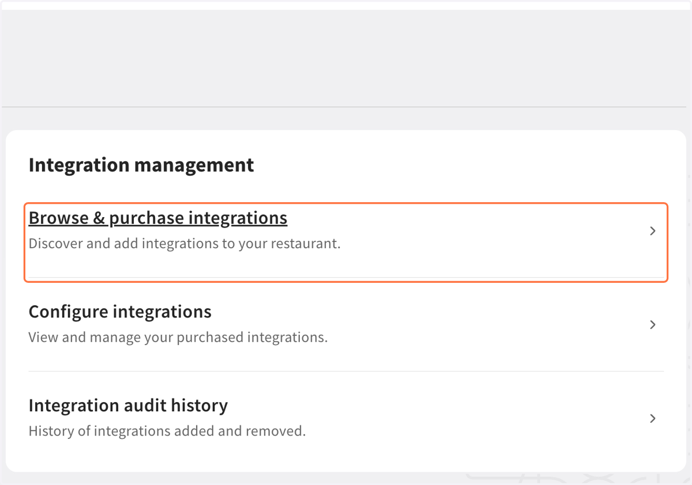Click chevron next to Browse & purchase integrations
The width and height of the screenshot is (692, 485).
point(653,231)
